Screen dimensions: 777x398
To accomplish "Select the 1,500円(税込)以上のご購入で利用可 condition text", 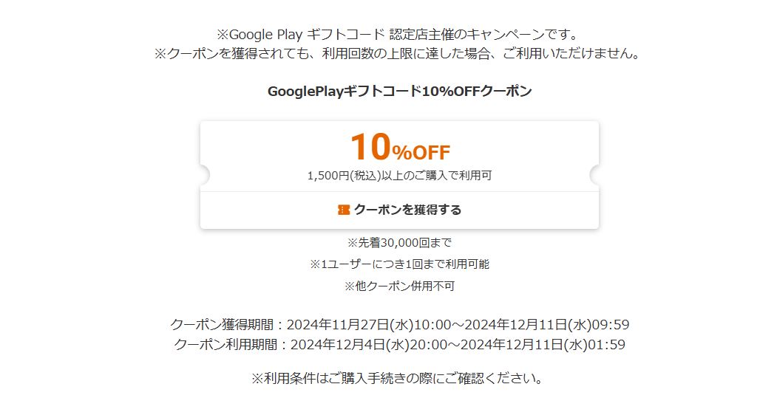I will click(x=399, y=176).
